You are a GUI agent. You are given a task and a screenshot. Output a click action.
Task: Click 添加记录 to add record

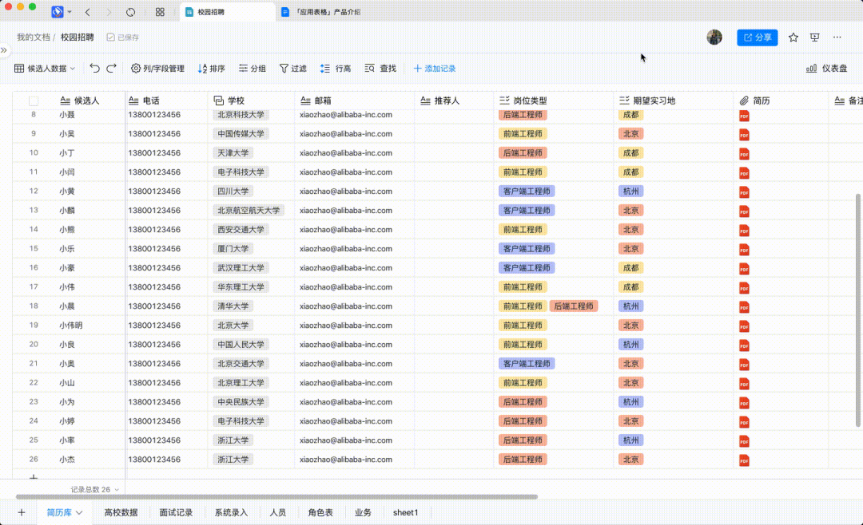[434, 69]
